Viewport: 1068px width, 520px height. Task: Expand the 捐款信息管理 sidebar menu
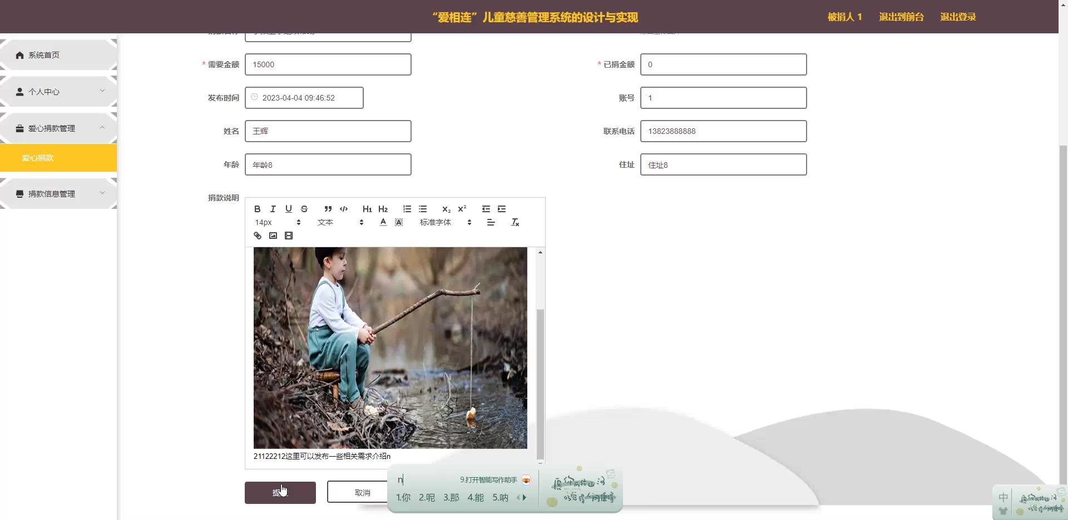[58, 194]
